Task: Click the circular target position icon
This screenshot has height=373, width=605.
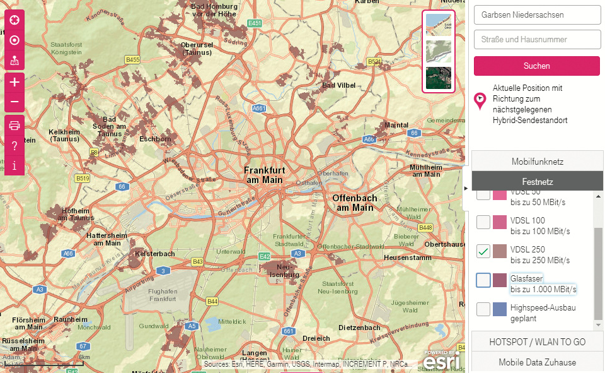Action: [14, 40]
